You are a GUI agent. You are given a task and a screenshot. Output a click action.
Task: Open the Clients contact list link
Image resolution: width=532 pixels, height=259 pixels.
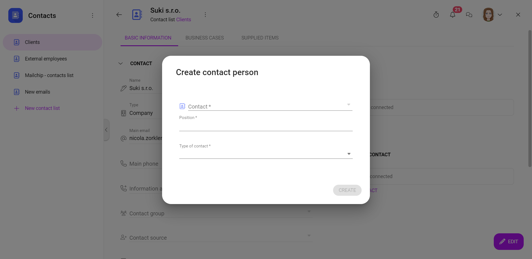[183, 19]
